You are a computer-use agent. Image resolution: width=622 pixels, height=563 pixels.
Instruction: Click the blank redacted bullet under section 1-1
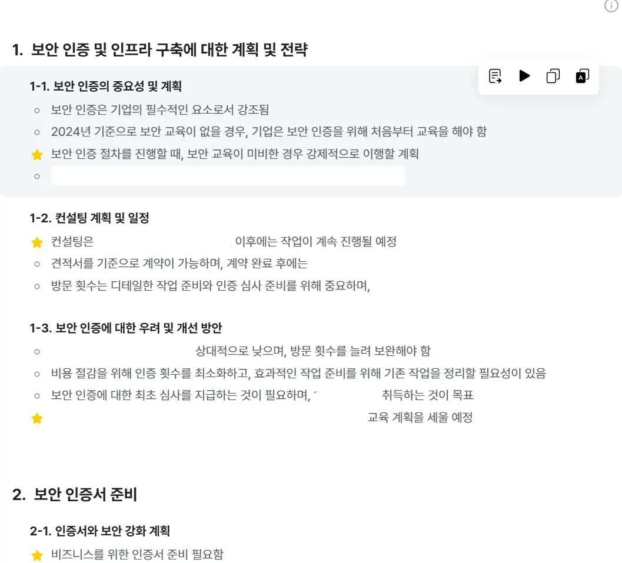click(228, 176)
